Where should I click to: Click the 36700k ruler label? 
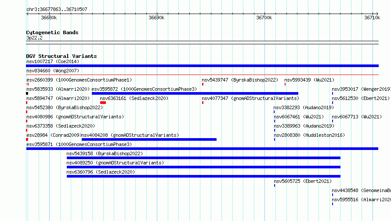coord(264,18)
